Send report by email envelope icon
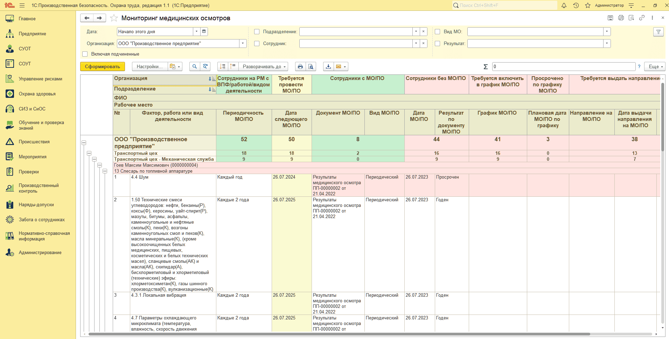 (x=341, y=66)
